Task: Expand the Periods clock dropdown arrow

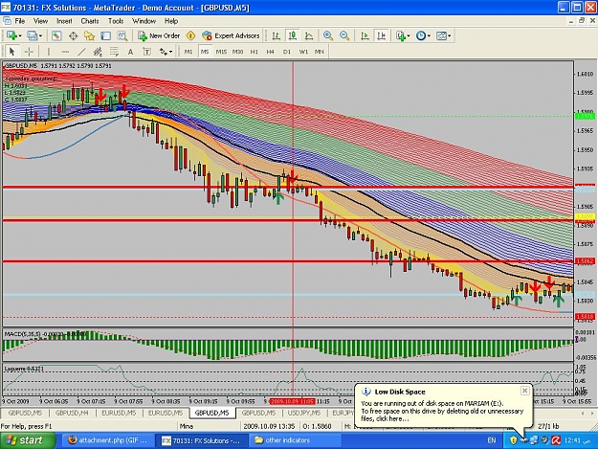Action: 429,35
